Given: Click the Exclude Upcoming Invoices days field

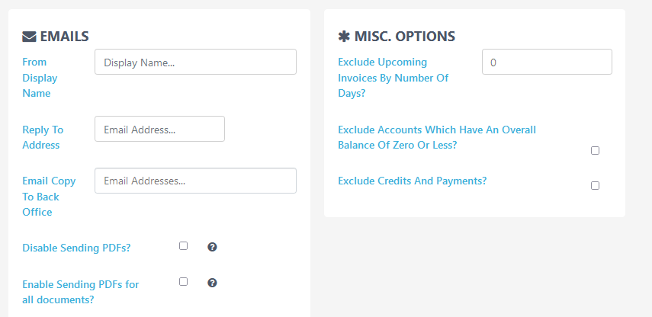Looking at the screenshot, I should [x=547, y=62].
